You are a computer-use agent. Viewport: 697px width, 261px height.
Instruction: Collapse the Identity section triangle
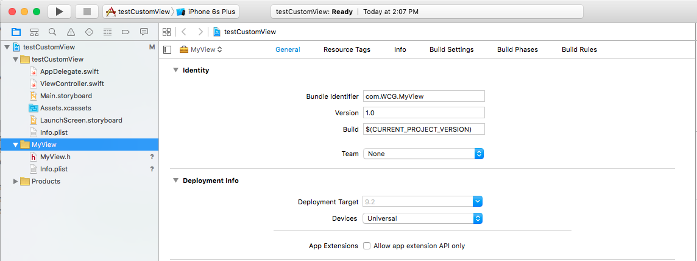(175, 70)
